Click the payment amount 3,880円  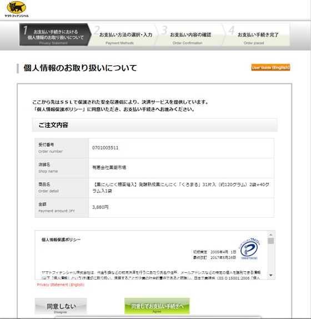100,207
